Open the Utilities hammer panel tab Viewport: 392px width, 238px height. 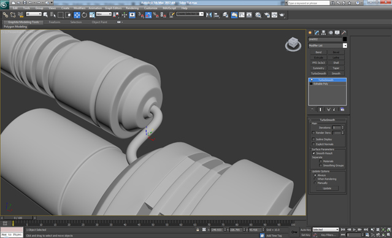click(x=344, y=33)
